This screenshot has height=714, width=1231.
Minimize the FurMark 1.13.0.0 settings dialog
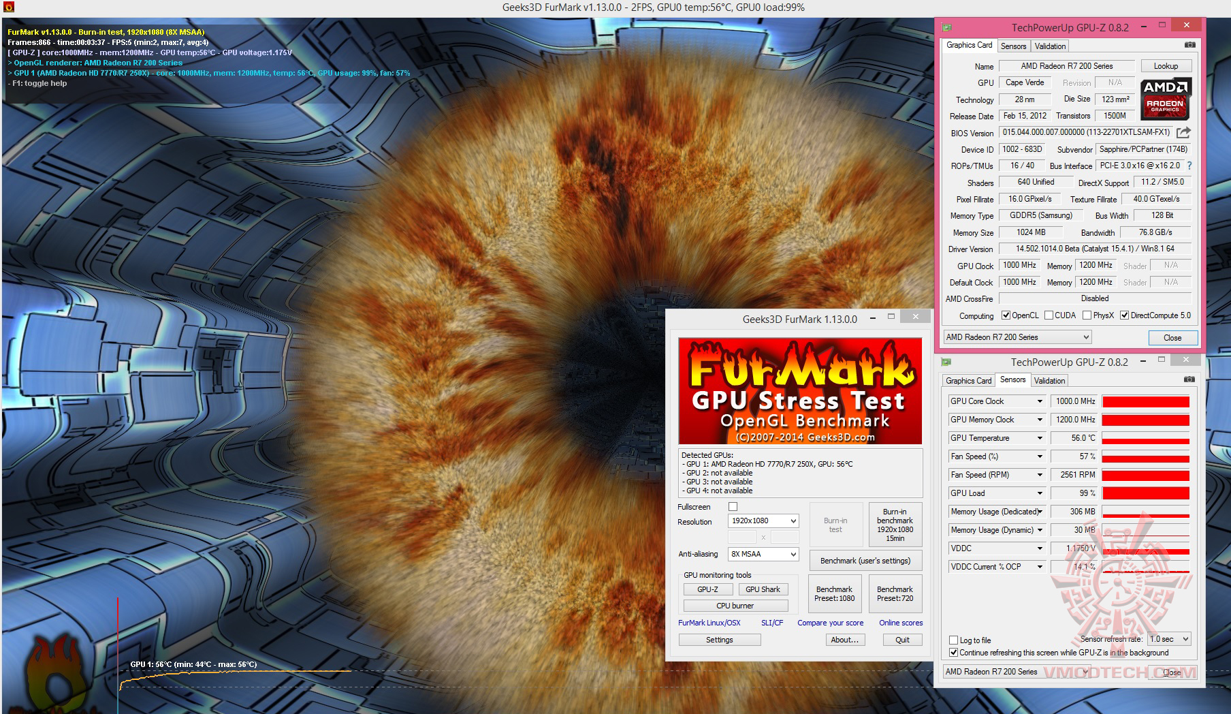[874, 317]
